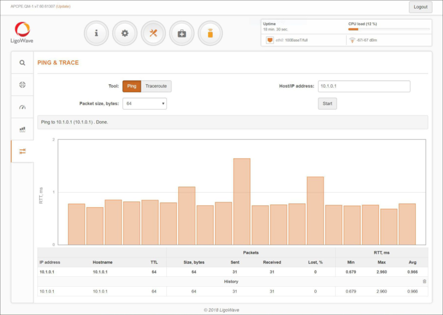Click the Max column header

[x=381, y=262]
